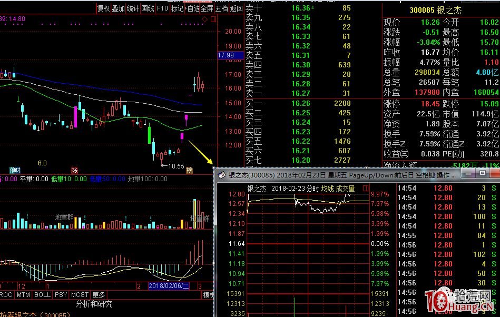Image resolution: width=500 pixels, height=317 pixels.
Task: Click the 市值 value 114.9亿
Action: tap(485, 114)
